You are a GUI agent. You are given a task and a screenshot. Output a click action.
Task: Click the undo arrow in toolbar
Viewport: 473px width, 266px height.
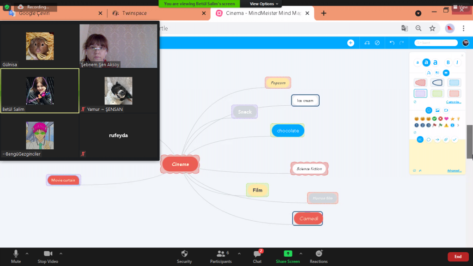392,43
